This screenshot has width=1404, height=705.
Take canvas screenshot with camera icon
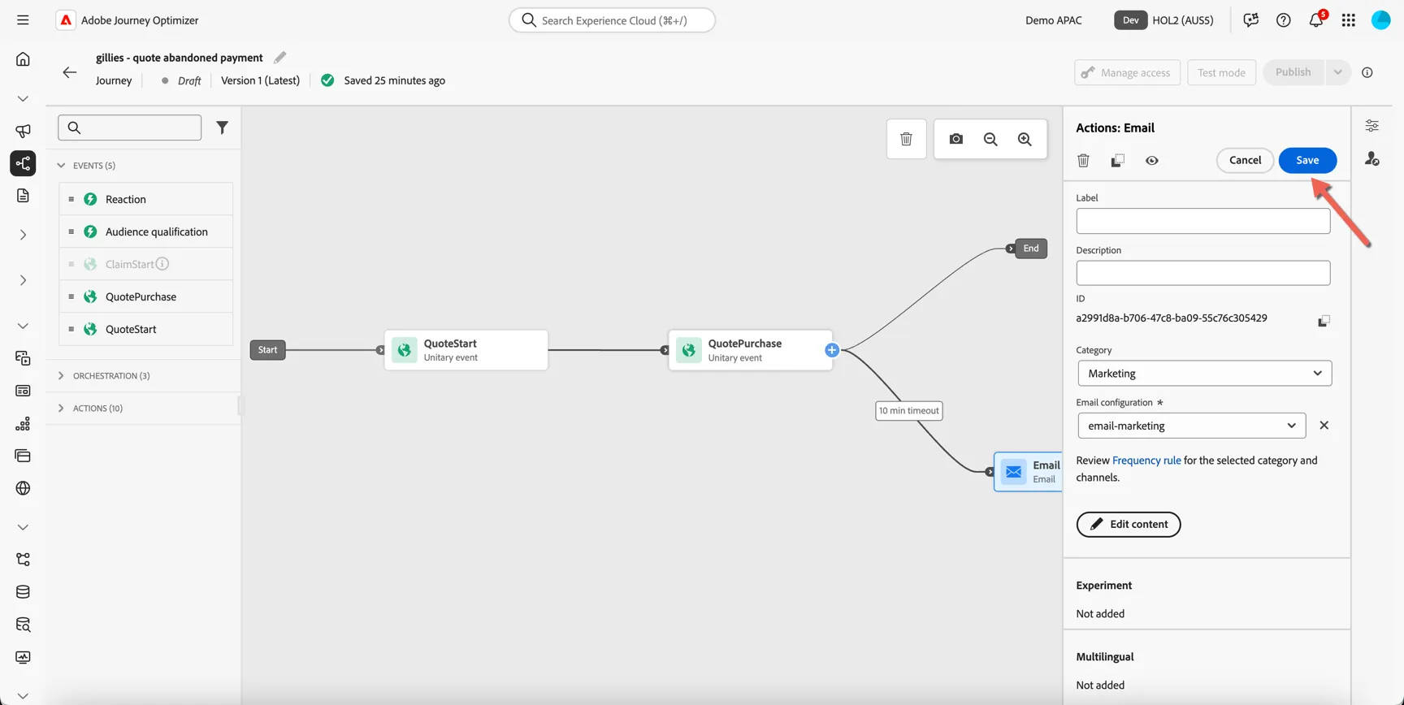pos(956,139)
